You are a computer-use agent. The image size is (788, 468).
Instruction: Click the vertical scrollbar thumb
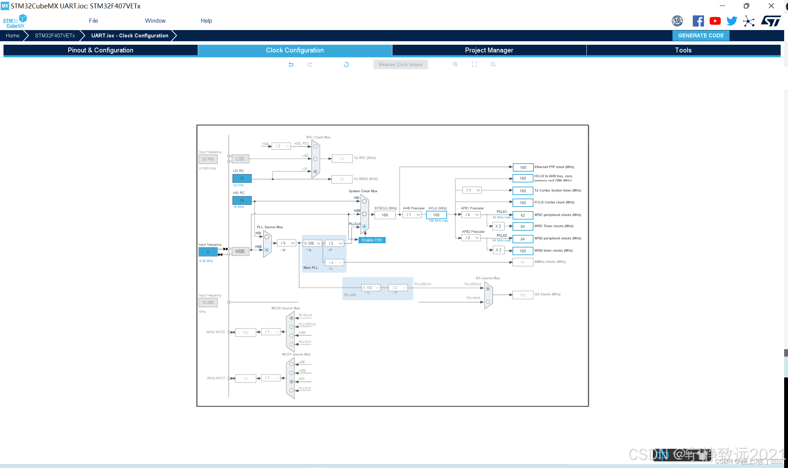click(x=786, y=352)
